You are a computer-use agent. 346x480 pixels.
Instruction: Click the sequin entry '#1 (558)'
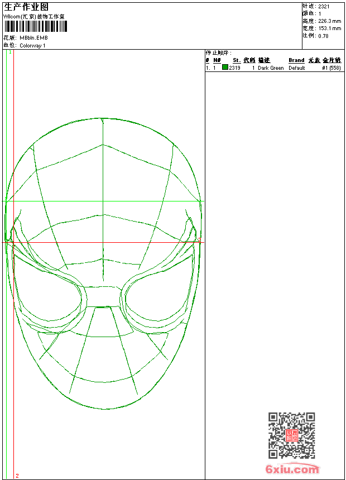click(x=331, y=68)
